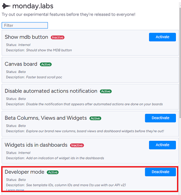
Task: Select the Canvas board feature title
Action: (21, 64)
